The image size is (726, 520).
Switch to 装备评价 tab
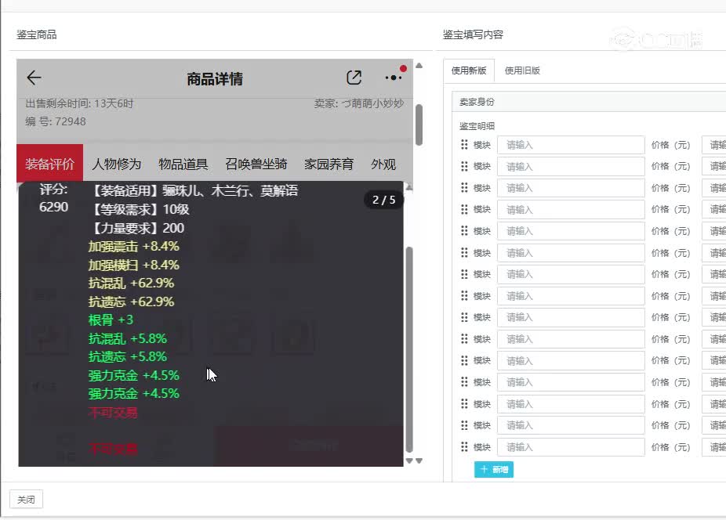tap(50, 164)
